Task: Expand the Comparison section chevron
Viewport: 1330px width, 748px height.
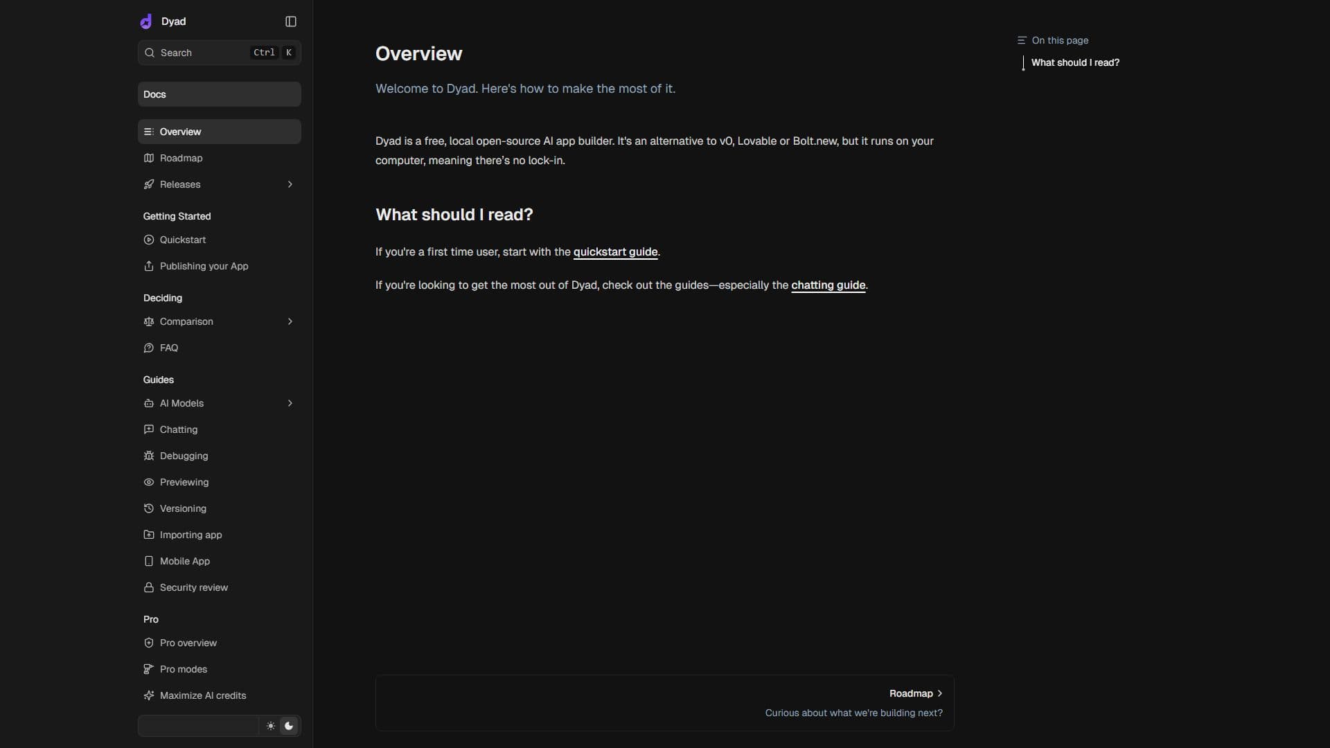Action: pos(290,321)
